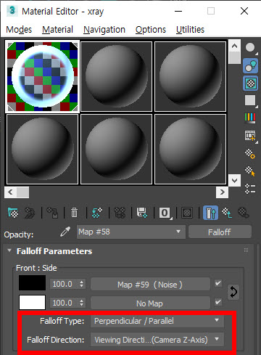
Task: Click the Get Material icon
Action: point(13,213)
